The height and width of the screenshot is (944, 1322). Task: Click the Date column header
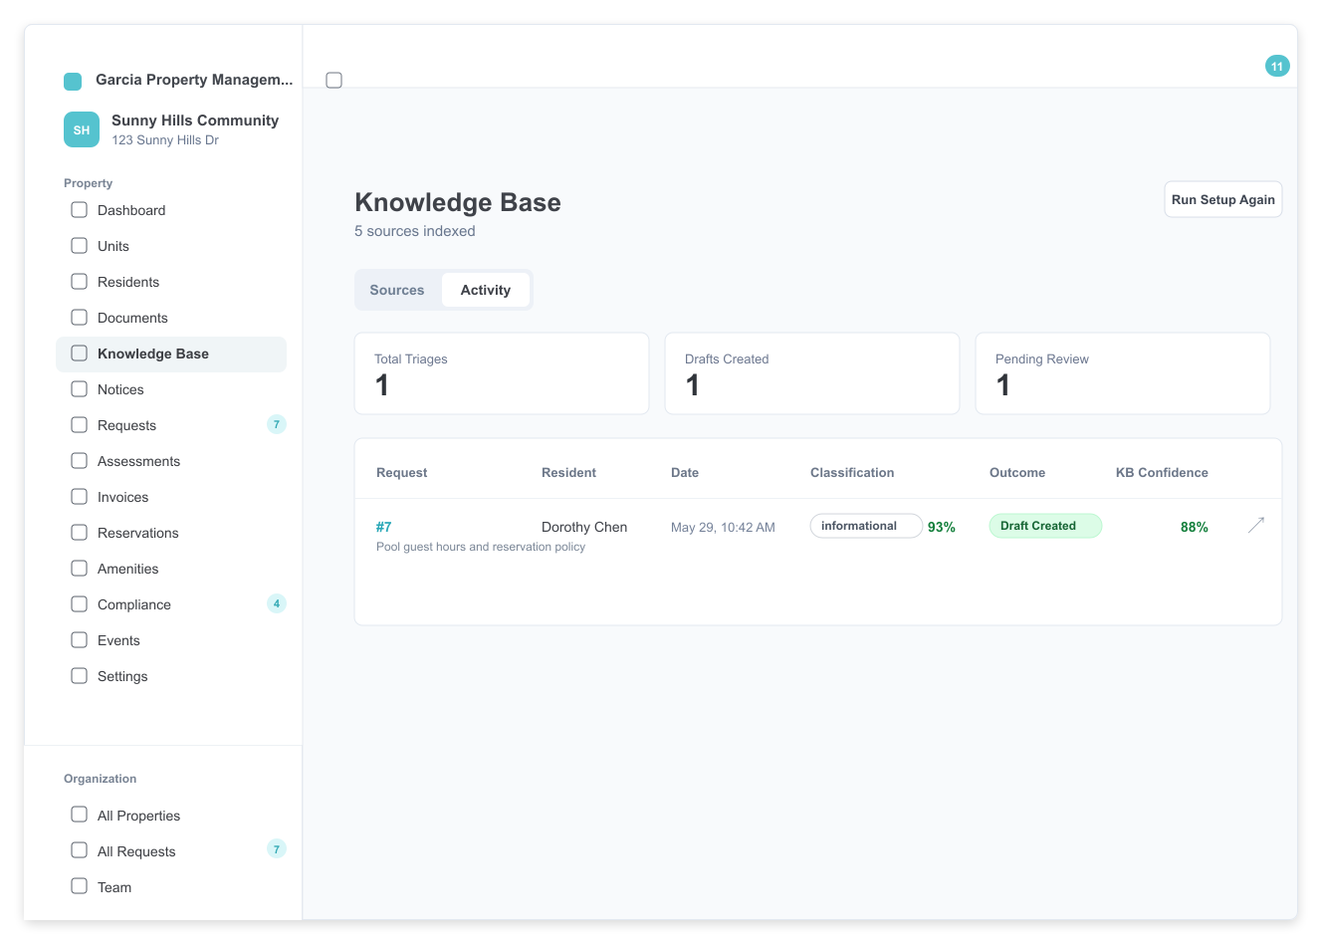coord(685,473)
